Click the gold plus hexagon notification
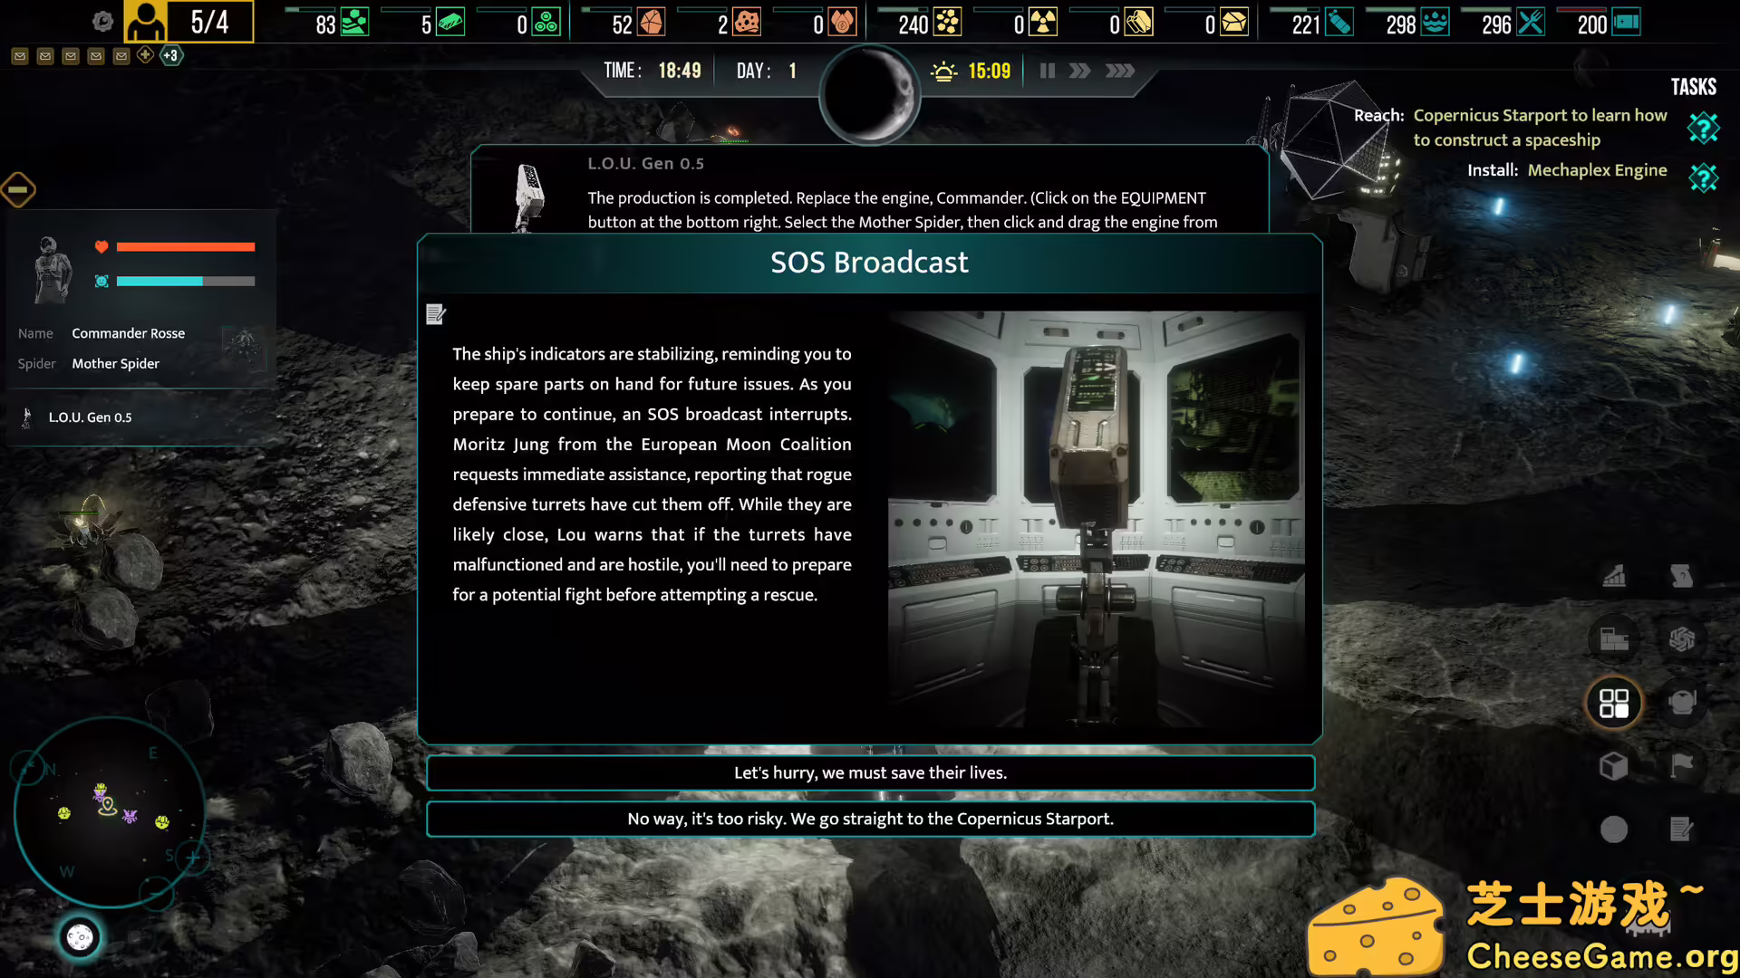1740x978 pixels. tap(145, 55)
